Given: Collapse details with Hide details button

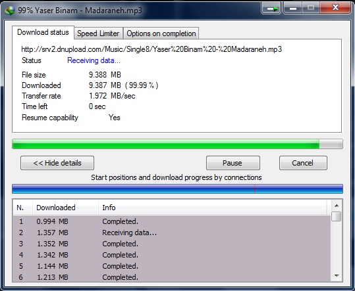Looking at the screenshot, I should [x=57, y=163].
